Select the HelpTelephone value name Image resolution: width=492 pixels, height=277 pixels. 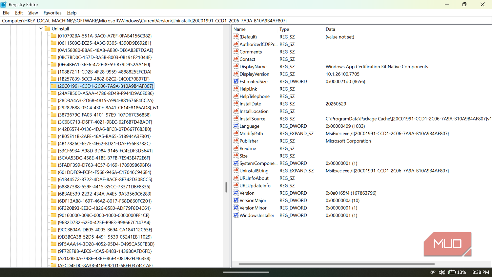click(255, 96)
